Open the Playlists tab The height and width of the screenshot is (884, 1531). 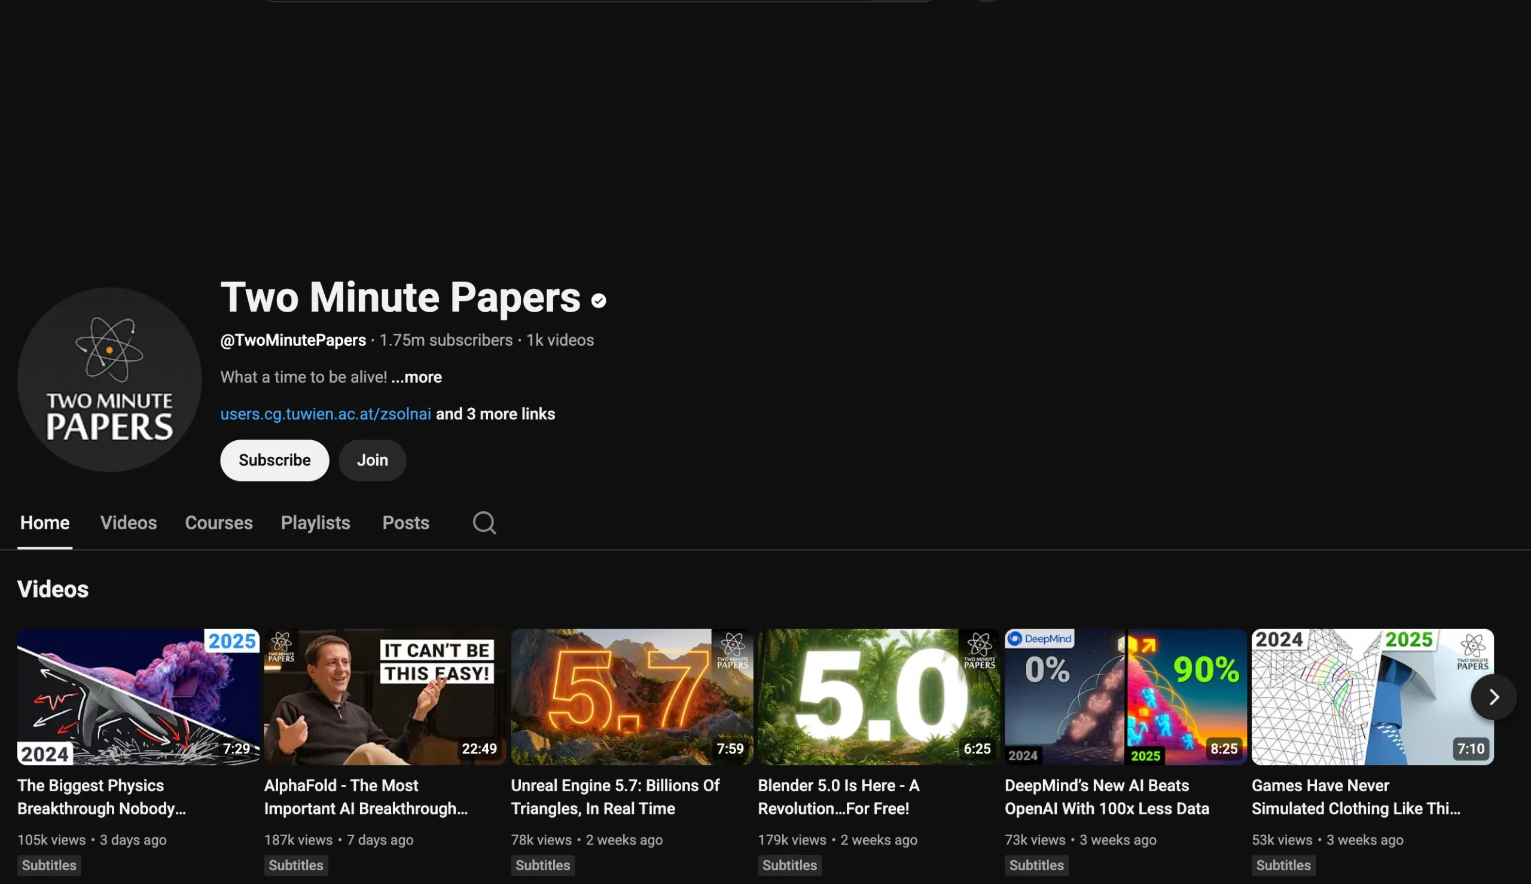coord(315,522)
